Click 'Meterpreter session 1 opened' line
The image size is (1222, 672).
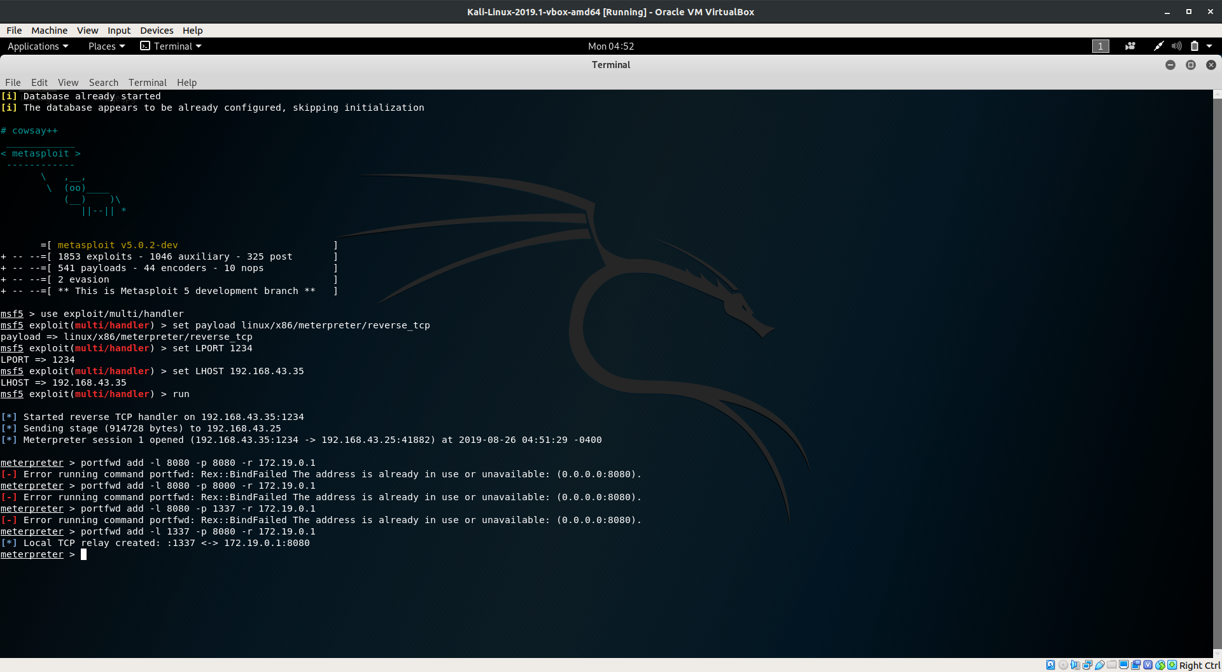click(301, 440)
